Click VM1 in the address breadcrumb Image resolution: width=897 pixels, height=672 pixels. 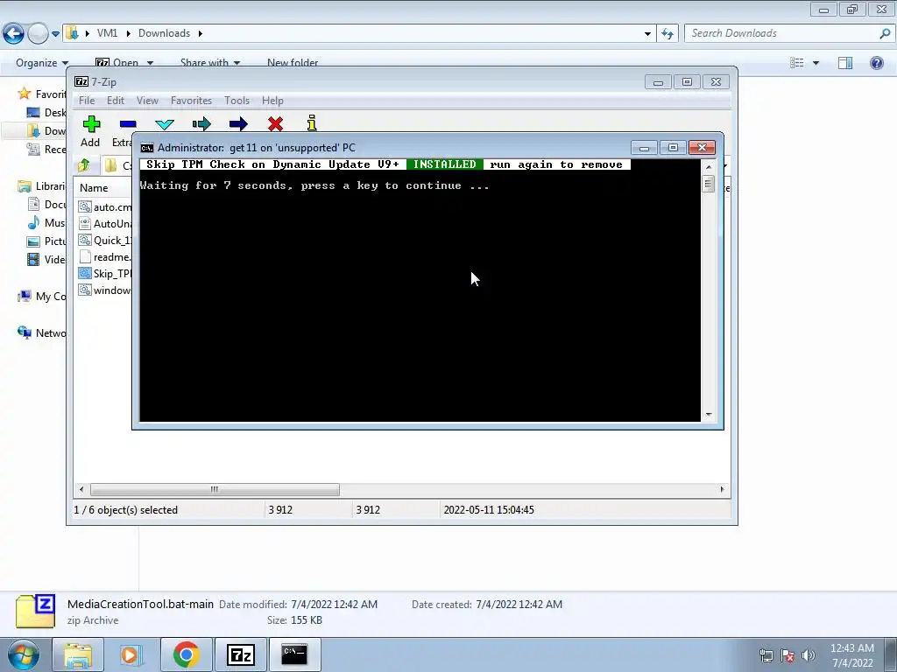[107, 33]
